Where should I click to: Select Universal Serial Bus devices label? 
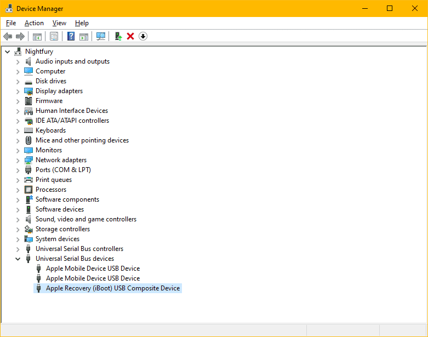(75, 259)
